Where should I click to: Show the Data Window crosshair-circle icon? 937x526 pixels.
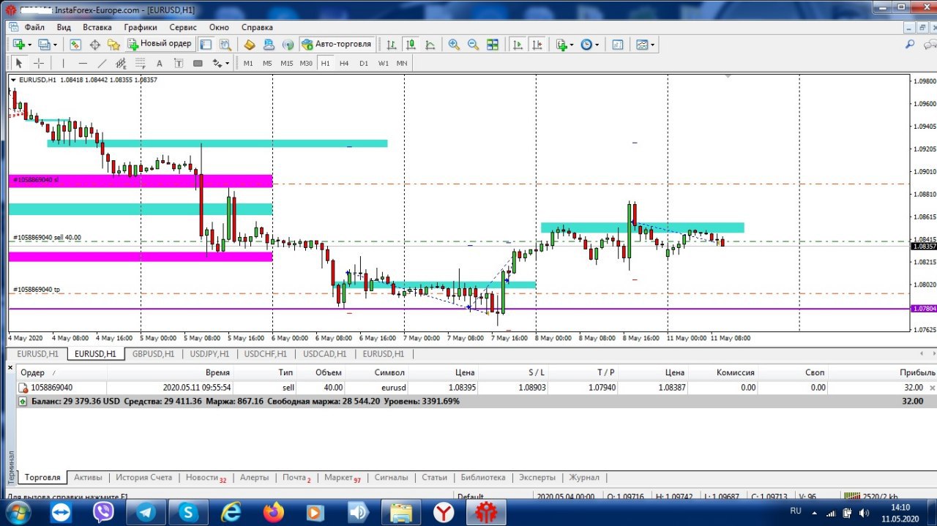[95, 44]
